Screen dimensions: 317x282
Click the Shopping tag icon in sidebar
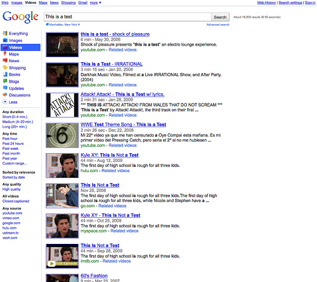point(5,67)
